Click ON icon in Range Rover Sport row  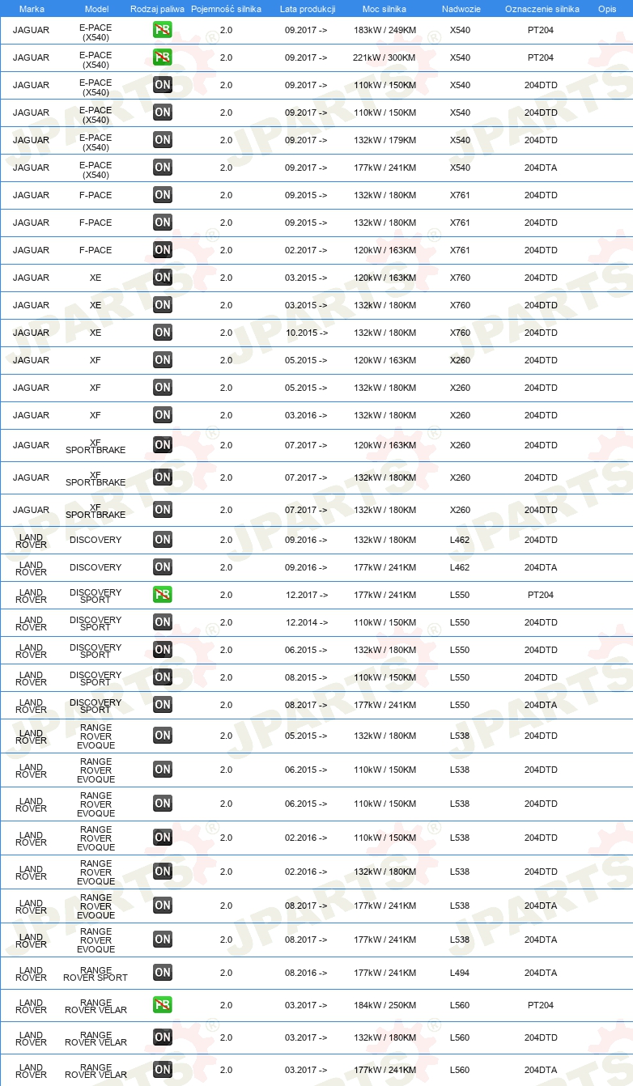pos(163,973)
